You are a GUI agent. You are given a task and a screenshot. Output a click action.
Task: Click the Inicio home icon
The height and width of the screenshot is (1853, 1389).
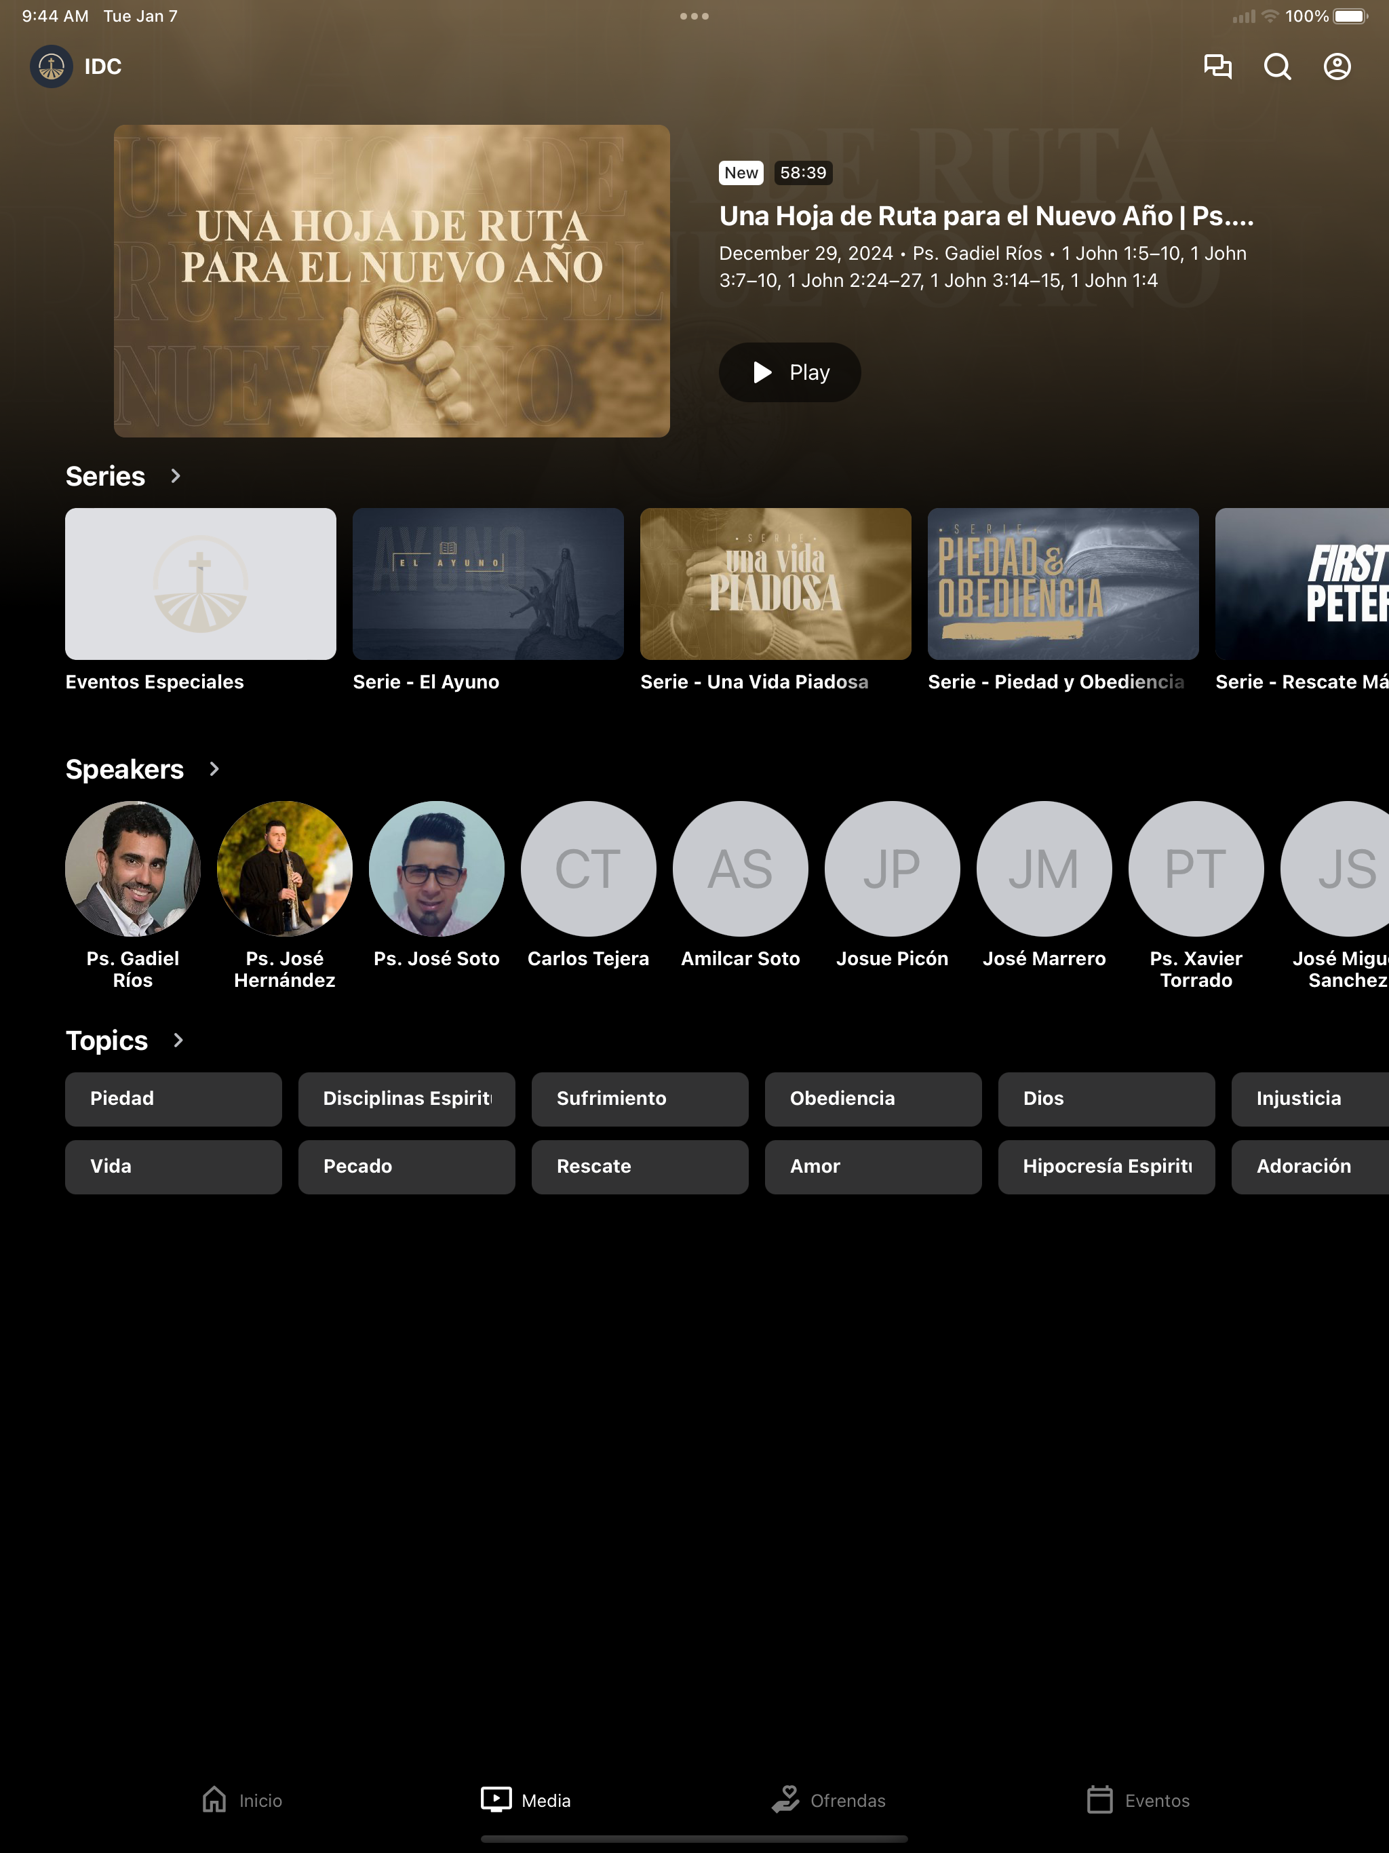click(x=214, y=1799)
